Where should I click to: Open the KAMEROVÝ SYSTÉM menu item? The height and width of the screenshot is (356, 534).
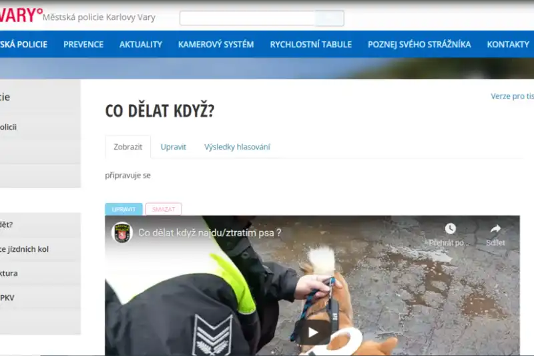pos(216,44)
